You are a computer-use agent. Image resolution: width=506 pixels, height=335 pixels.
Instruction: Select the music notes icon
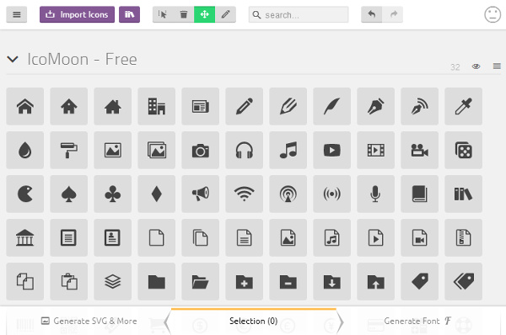pos(288,150)
